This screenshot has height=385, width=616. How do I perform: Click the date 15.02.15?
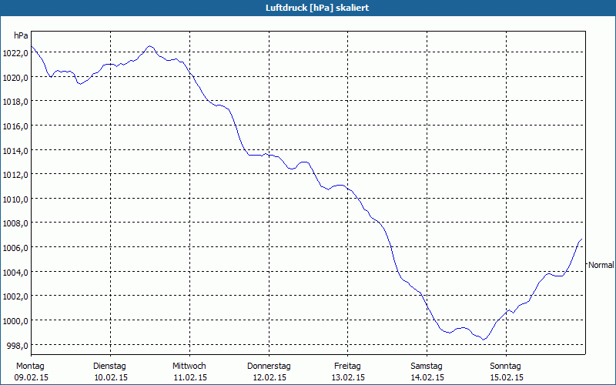[x=507, y=378]
